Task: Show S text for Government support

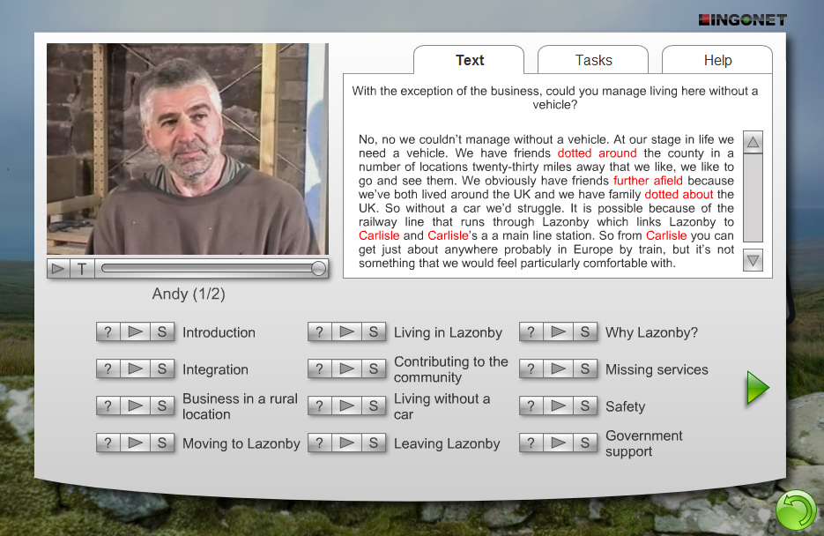Action: pos(585,443)
